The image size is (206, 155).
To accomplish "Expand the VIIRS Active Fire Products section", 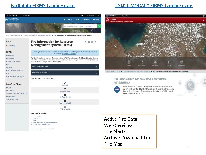I will (65, 73).
